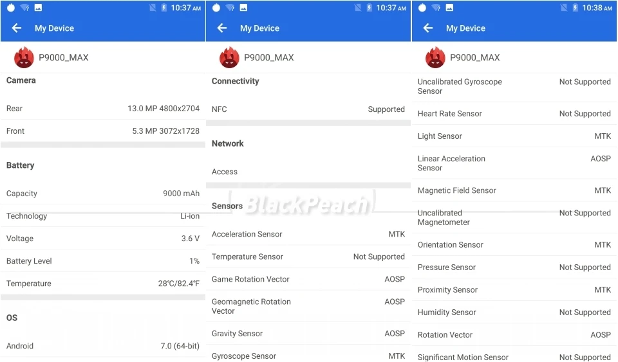Tap the Wi-Fi status icon on the right screen
Image resolution: width=618 pixels, height=362 pixels.
coord(436,8)
